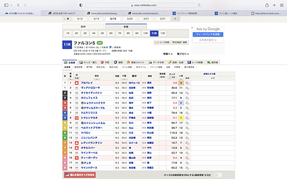
Task: Click the red selected-horse odds button
Action: coord(80,175)
